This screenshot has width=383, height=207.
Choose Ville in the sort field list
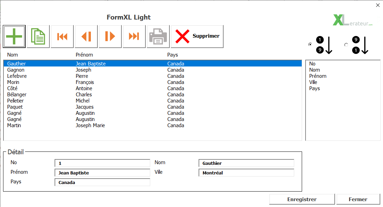coord(343,82)
